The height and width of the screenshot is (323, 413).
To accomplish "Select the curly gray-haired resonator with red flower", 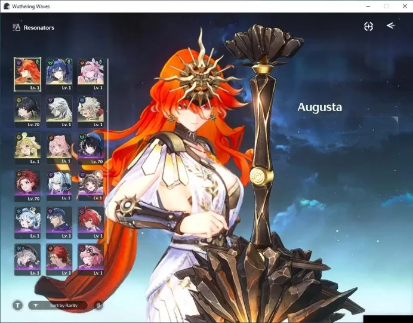I will 91,112.
